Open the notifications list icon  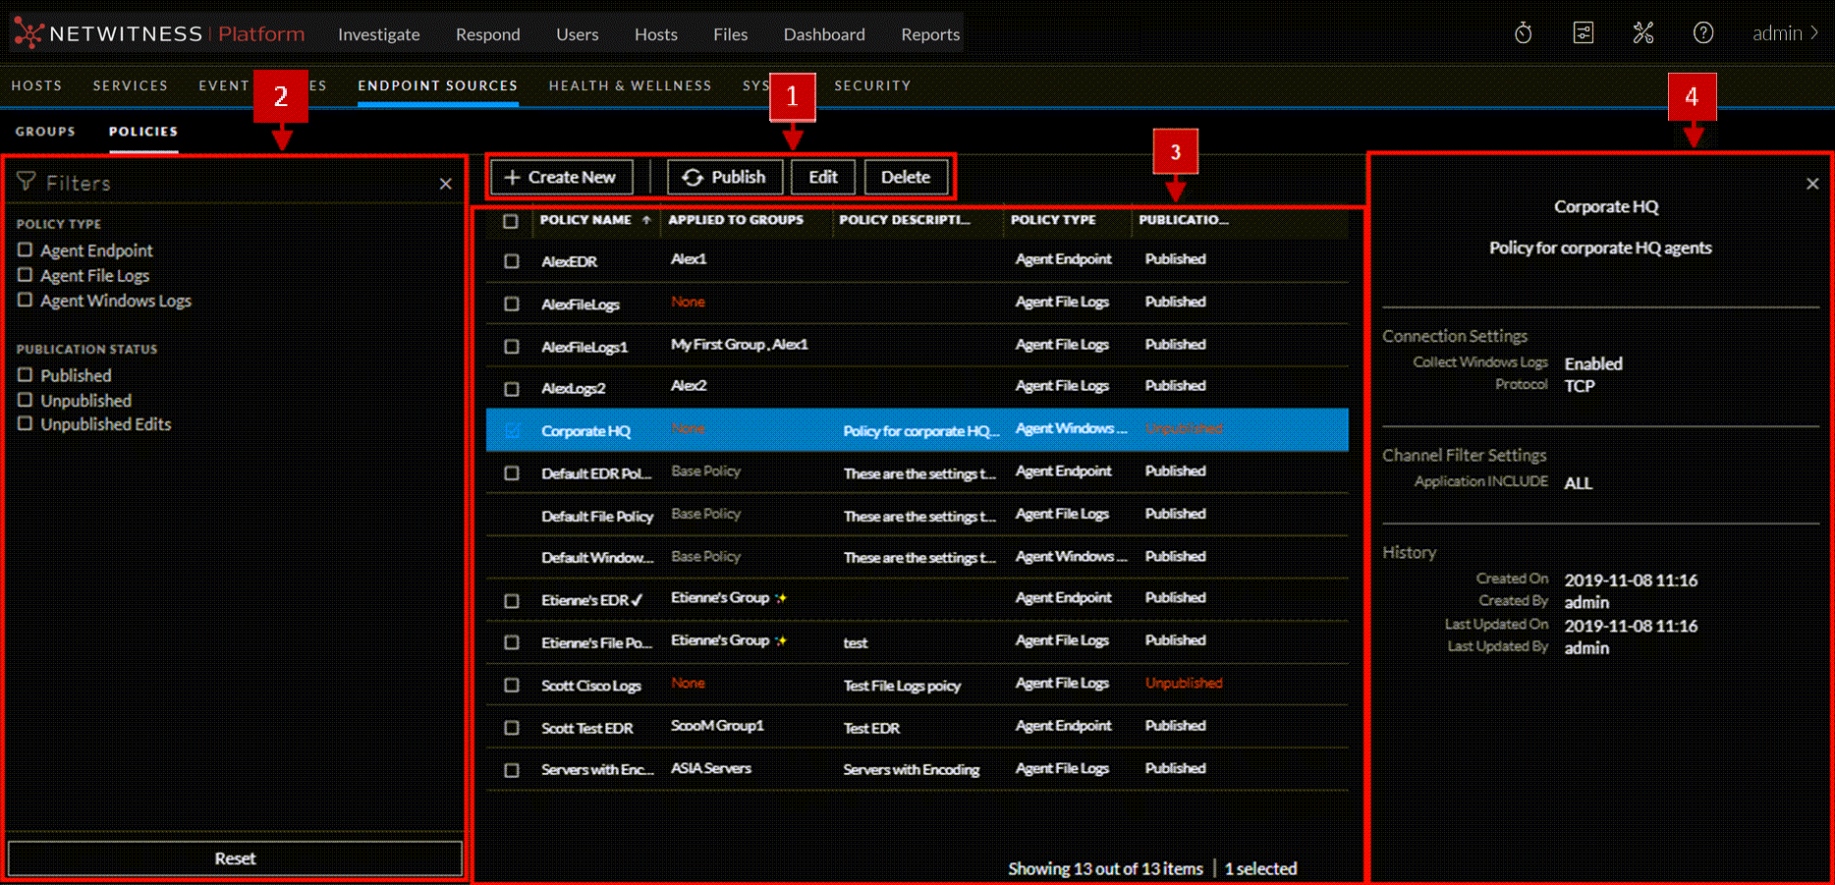coord(1583,33)
